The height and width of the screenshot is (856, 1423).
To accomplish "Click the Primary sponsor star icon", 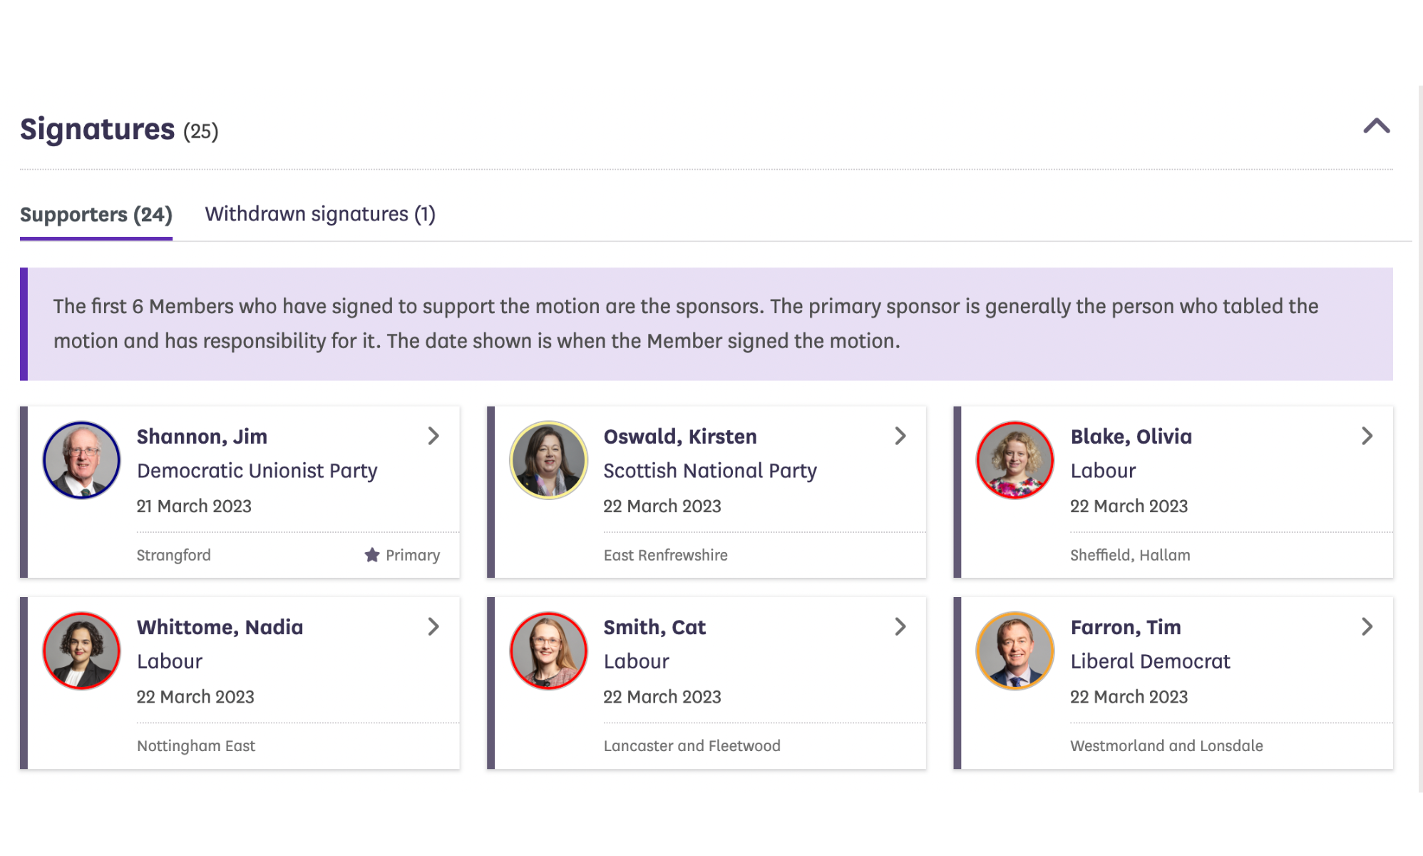I will coord(372,554).
